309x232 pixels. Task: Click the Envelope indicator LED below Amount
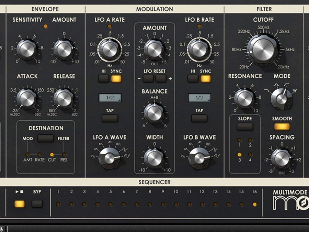coord(46,26)
